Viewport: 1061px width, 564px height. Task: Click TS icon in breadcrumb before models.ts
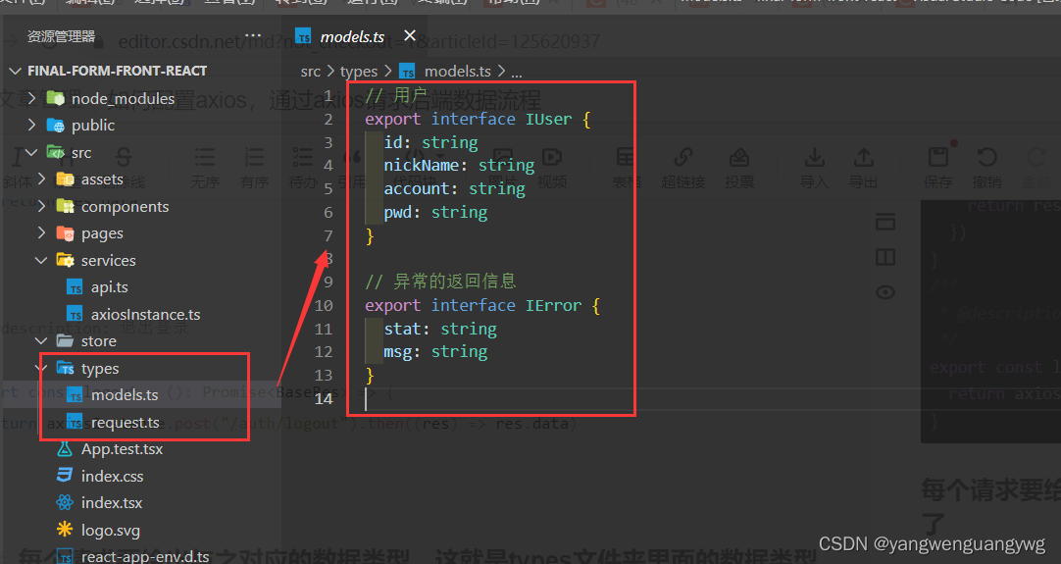(x=407, y=71)
